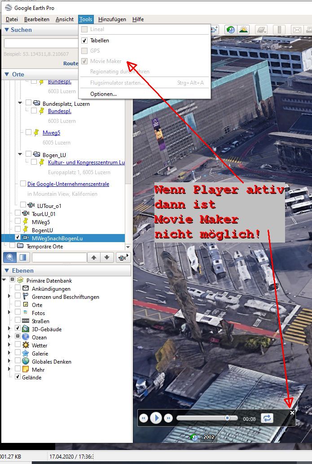
Task: Open the planet switcher toolbar icon
Action: click(x=261, y=30)
